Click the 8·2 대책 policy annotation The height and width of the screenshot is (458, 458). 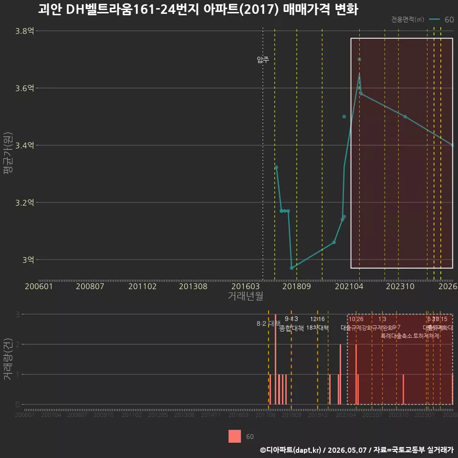[x=268, y=323]
